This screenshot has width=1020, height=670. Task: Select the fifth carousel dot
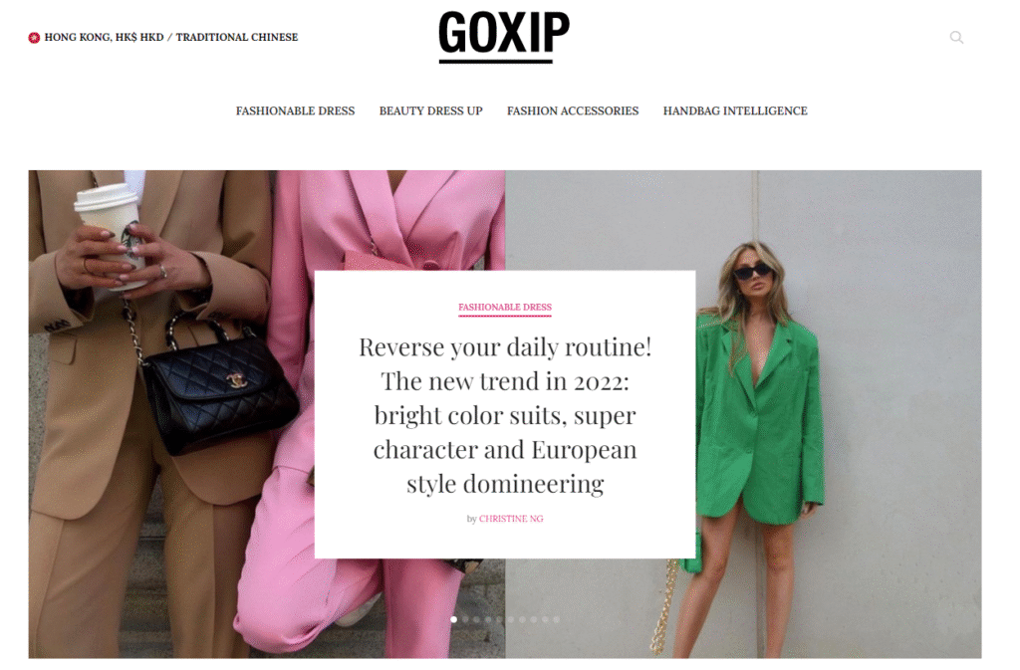pyautogui.click(x=500, y=619)
